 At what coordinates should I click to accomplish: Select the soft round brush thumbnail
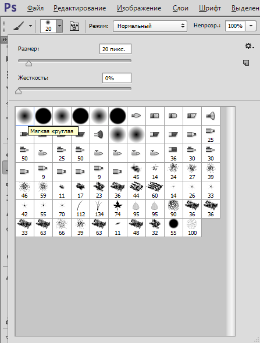pyautogui.click(x=25, y=116)
